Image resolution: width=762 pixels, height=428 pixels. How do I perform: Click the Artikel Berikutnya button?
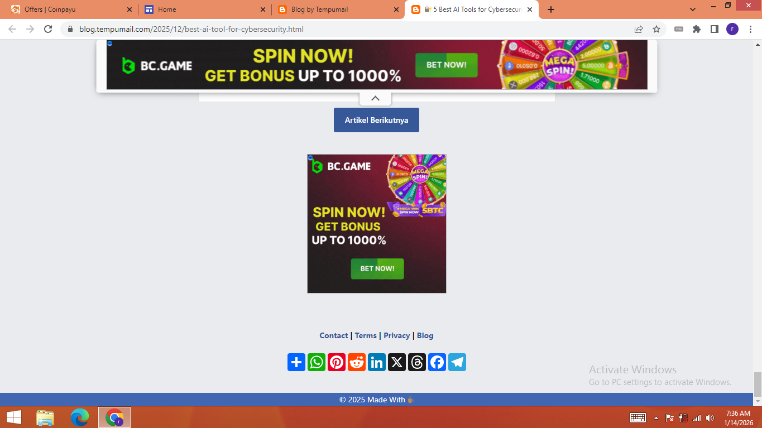coord(376,120)
